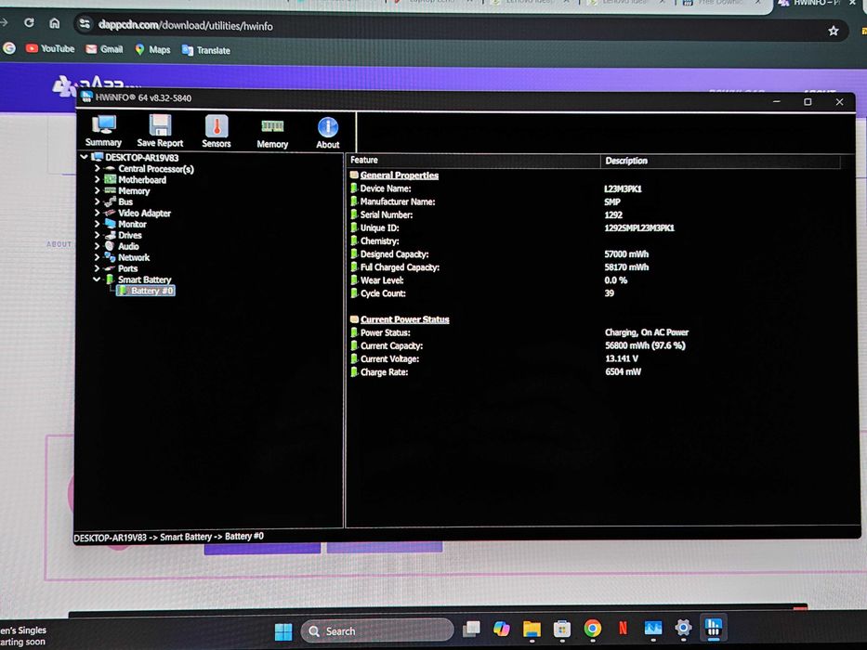This screenshot has width=867, height=650.
Task: Expand the Central Processor(s) node
Action: coord(98,168)
